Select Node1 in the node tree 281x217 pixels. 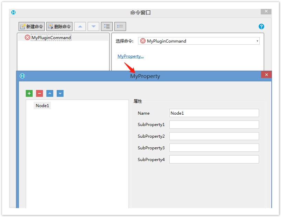pos(43,106)
